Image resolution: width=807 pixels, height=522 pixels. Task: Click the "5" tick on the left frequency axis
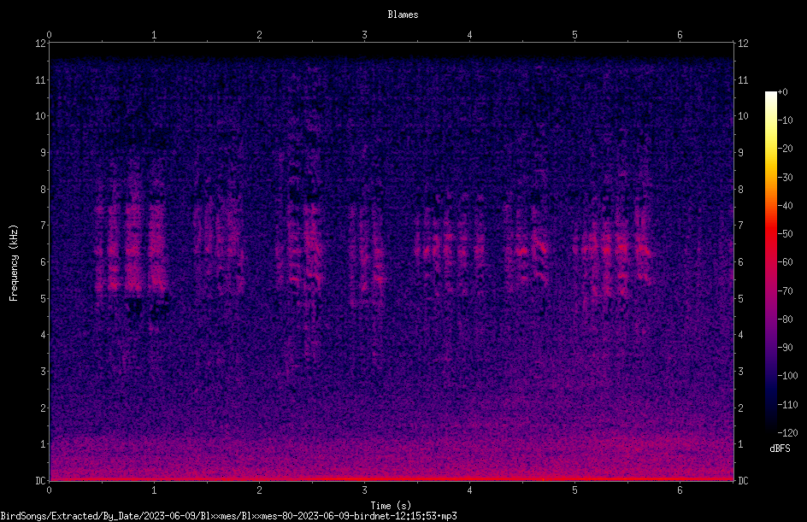(43, 298)
